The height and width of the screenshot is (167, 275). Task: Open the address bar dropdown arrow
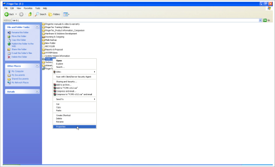260,20
